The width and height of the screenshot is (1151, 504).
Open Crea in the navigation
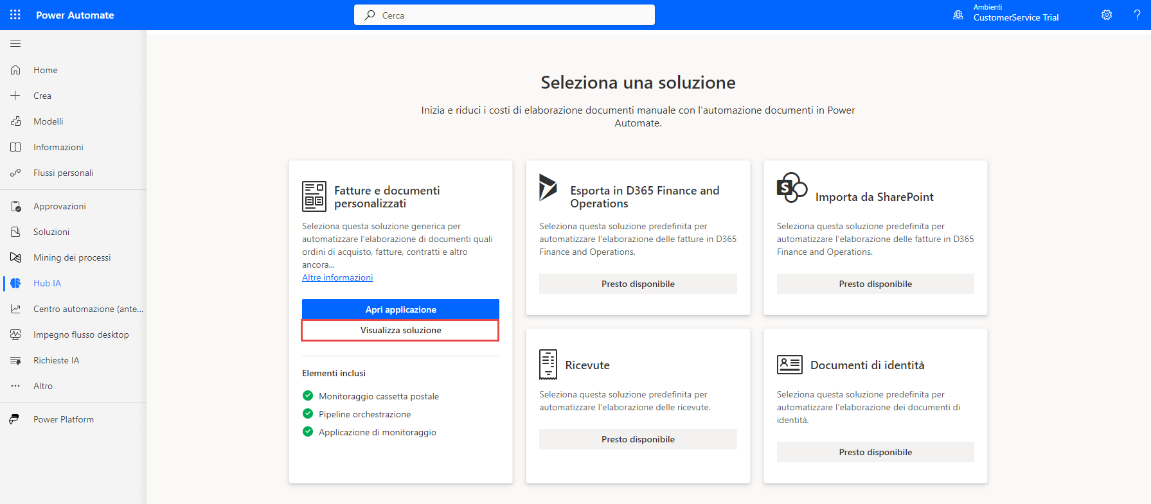42,96
